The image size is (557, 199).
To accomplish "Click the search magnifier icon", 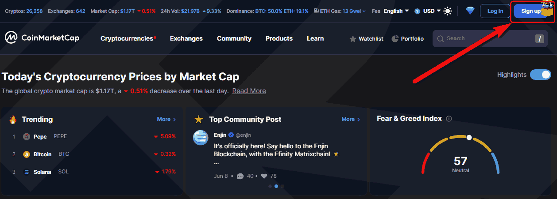I will 440,39.
